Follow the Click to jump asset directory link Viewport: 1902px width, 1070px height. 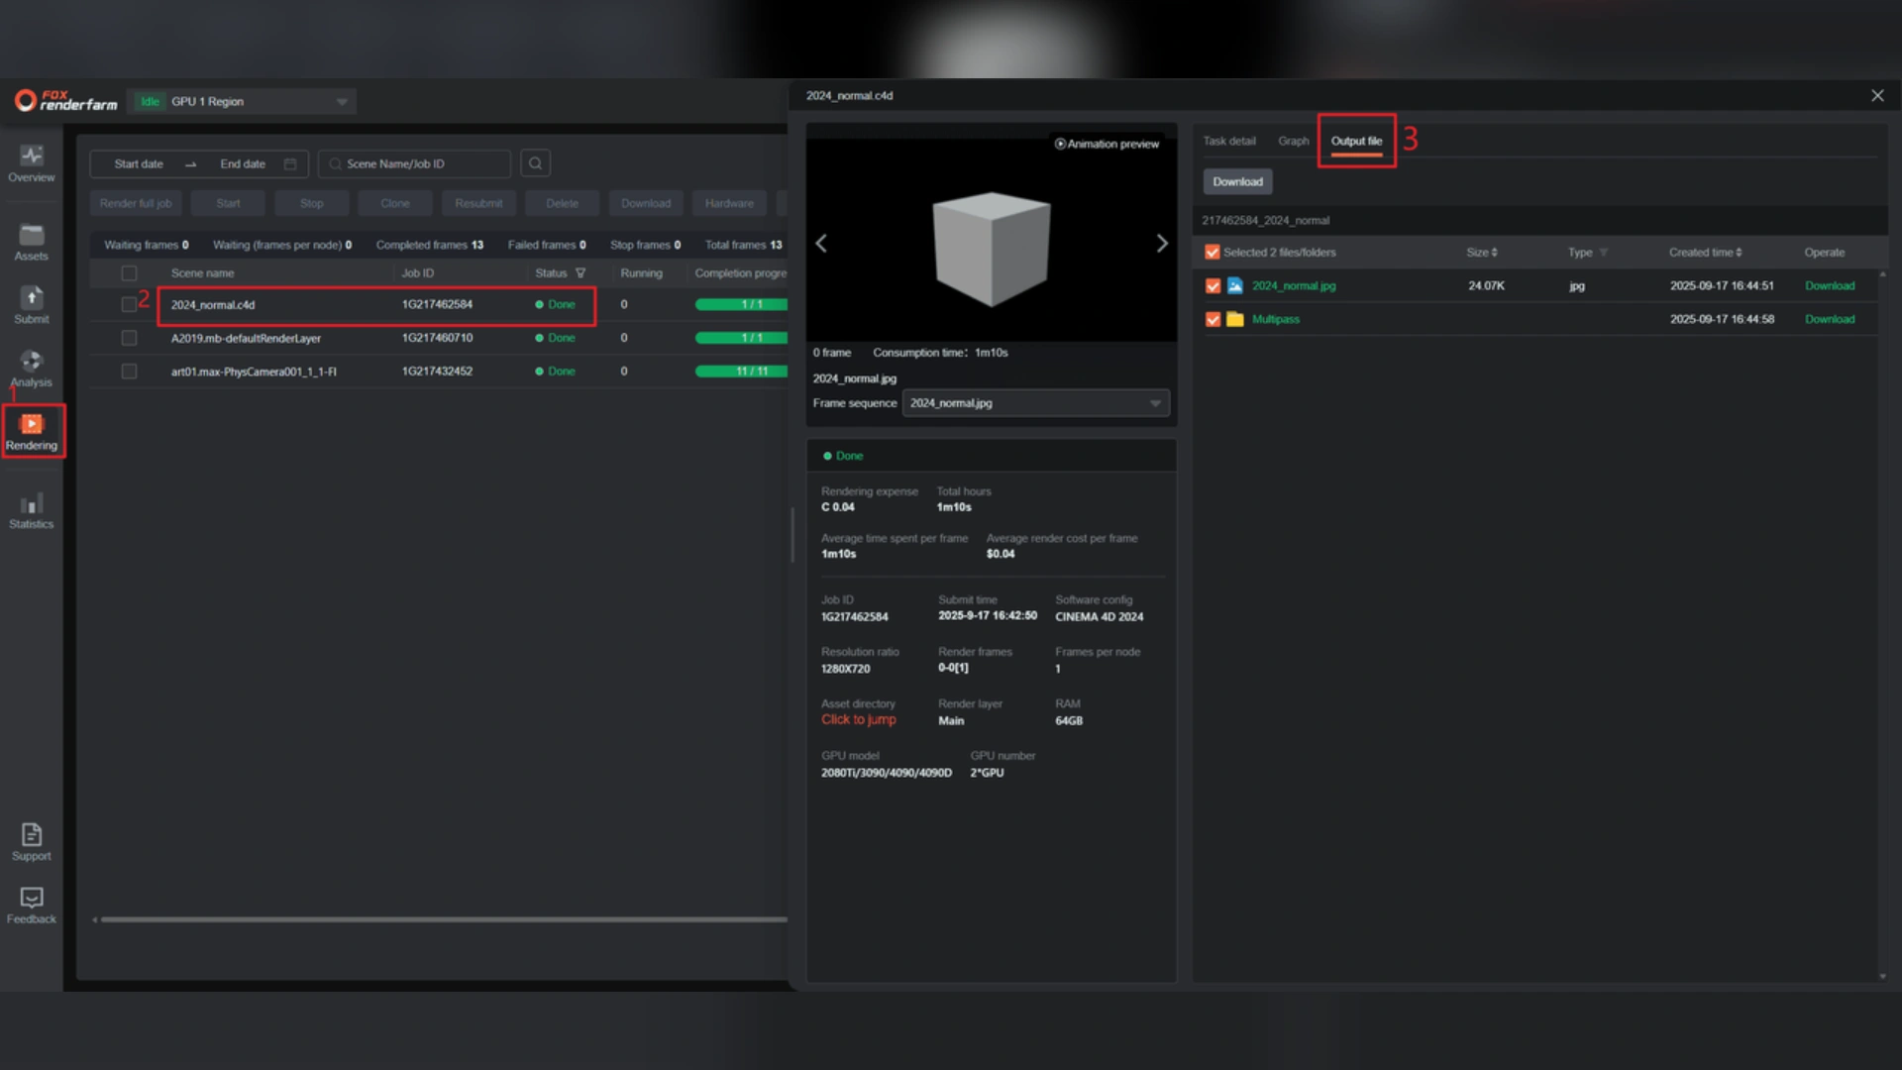tap(858, 720)
